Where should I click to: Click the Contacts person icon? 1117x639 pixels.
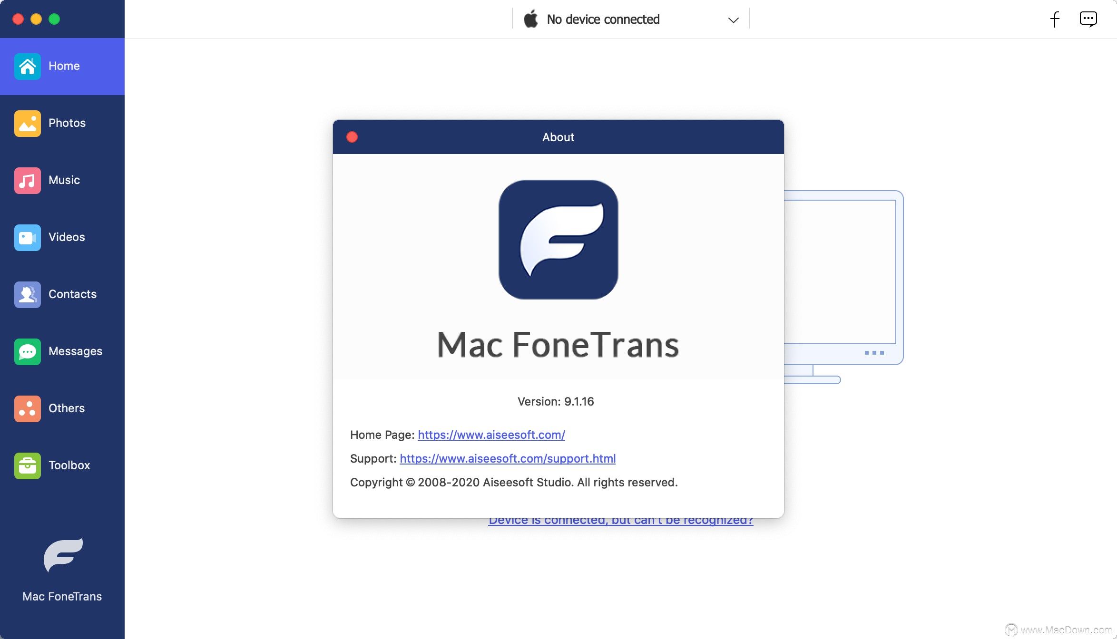point(28,295)
